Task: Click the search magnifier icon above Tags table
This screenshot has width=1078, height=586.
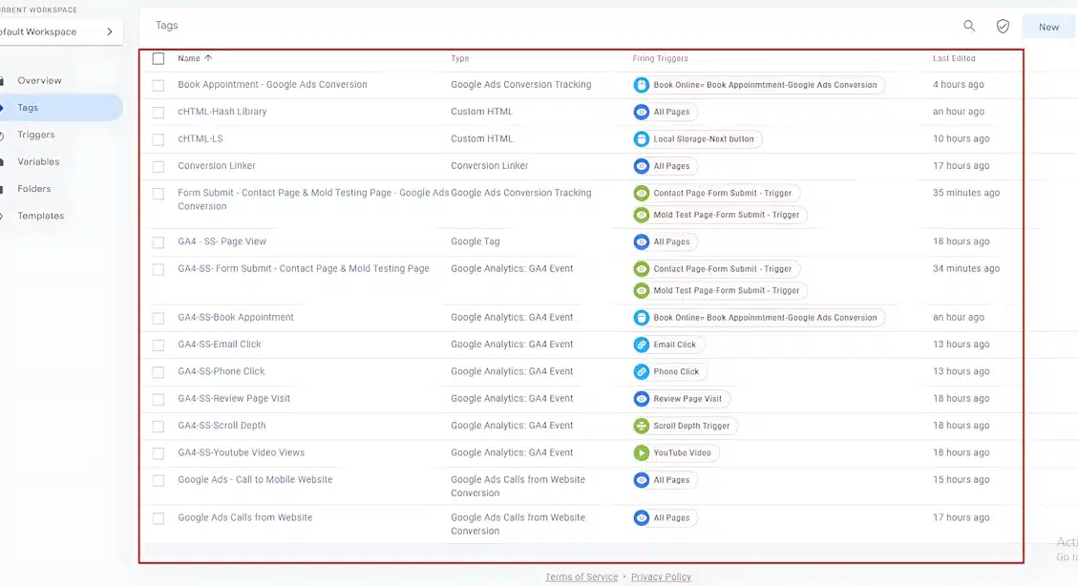Action: point(969,26)
